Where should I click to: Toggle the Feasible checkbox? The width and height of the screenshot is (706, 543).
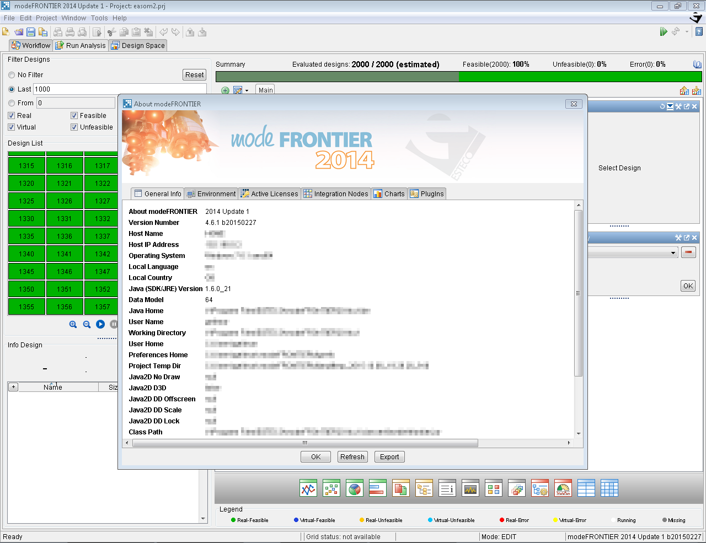[74, 116]
